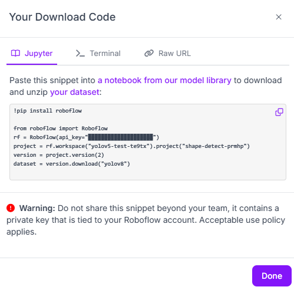Switch to the Terminal tab
This screenshot has width=294, height=290.
[x=98, y=54]
